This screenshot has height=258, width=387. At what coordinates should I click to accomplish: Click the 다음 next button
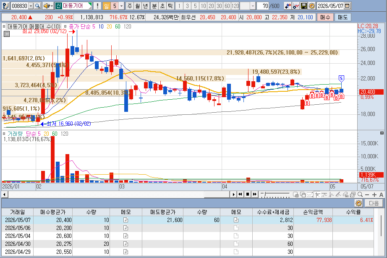pyautogui.click(x=374, y=203)
